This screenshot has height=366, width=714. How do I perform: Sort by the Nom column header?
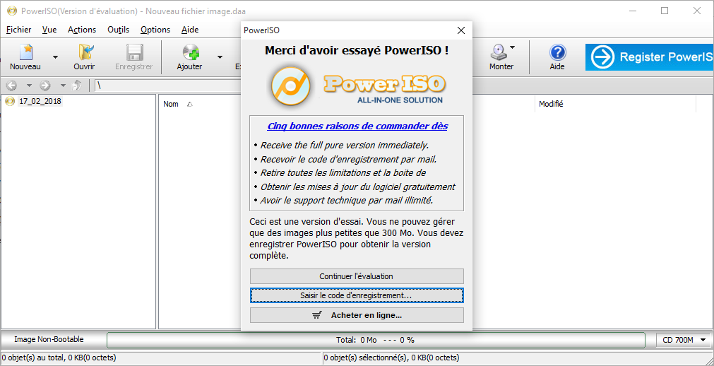tap(171, 104)
